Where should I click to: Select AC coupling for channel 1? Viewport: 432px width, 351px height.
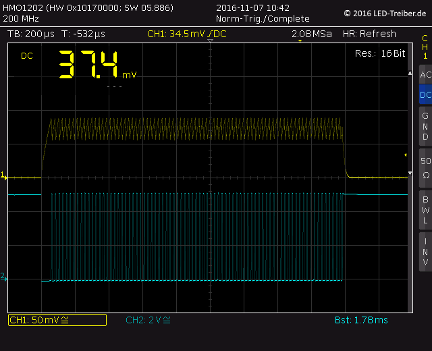pos(425,75)
